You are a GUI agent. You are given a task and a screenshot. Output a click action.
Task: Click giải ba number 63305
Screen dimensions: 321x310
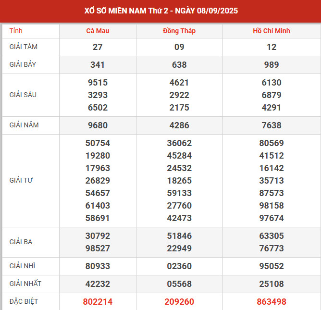[x=272, y=236]
